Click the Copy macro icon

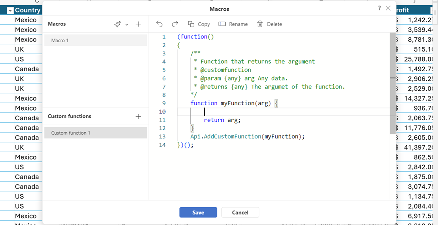click(191, 24)
